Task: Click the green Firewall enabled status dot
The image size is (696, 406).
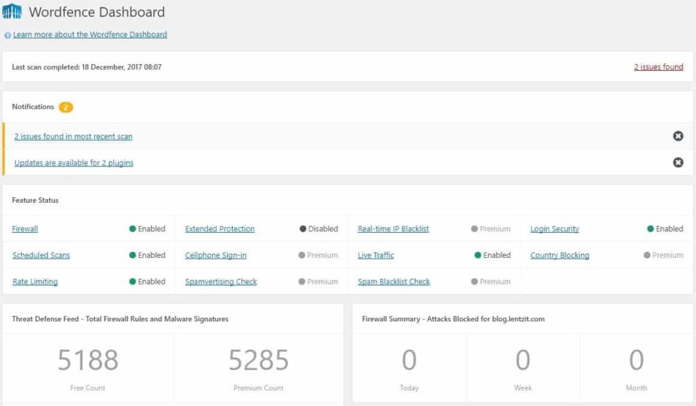Action: (x=132, y=229)
